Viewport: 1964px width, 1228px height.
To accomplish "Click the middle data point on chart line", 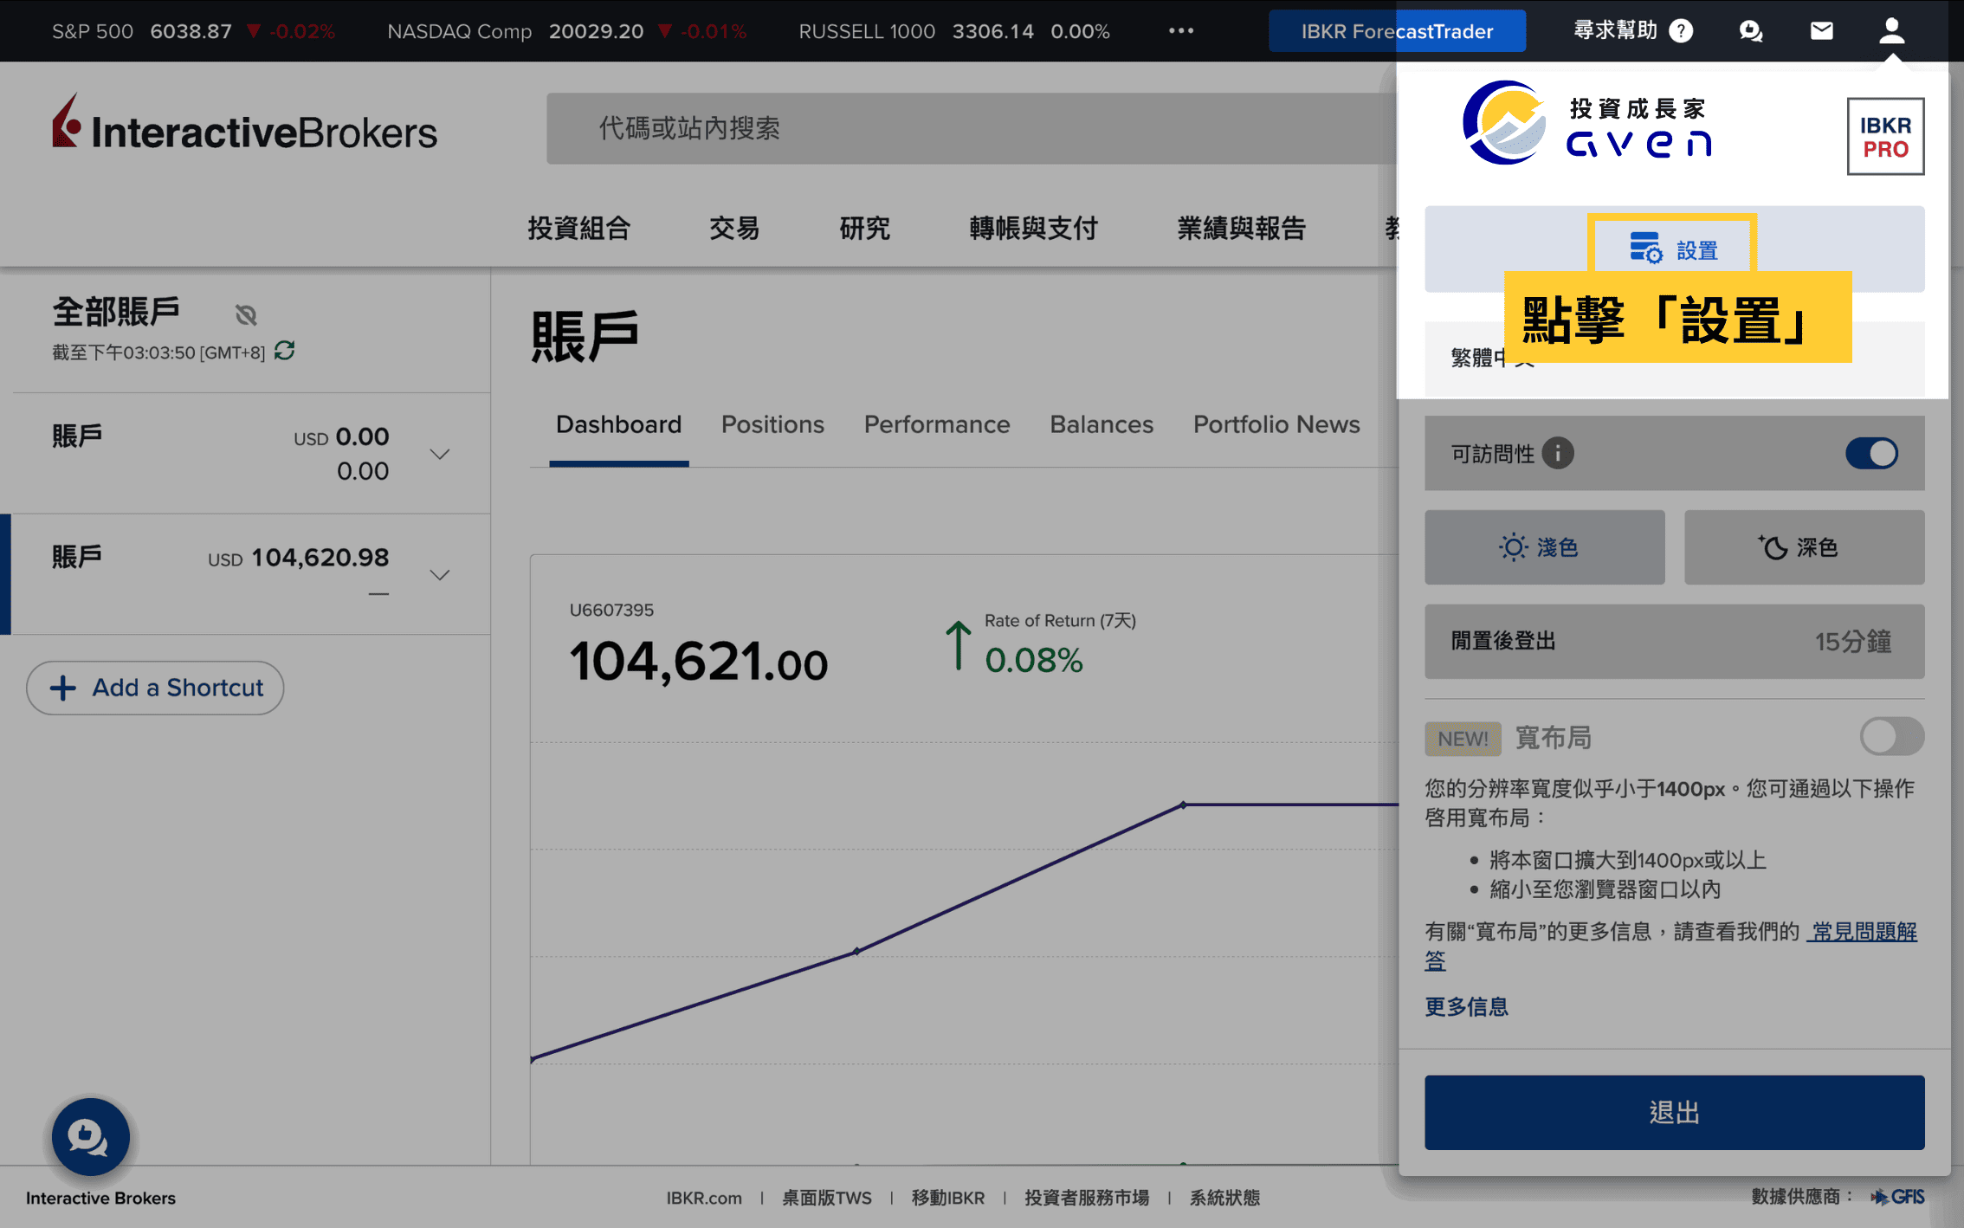I will point(856,951).
